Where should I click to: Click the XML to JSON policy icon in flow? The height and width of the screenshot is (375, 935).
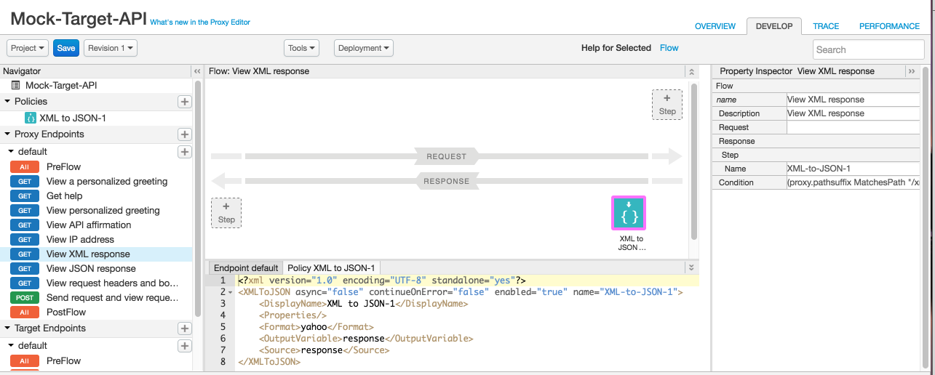(x=629, y=213)
